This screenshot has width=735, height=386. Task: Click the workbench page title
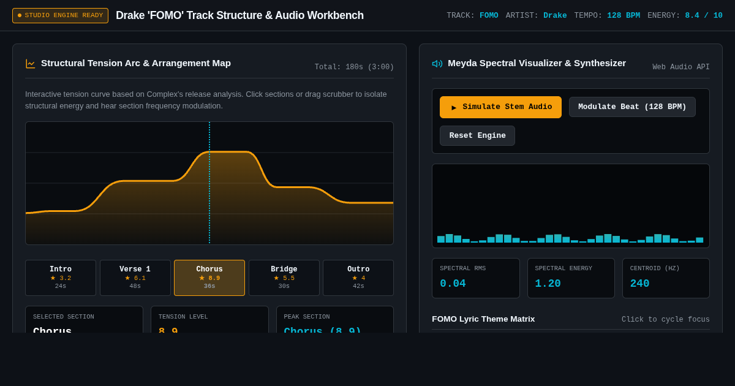tap(239, 15)
